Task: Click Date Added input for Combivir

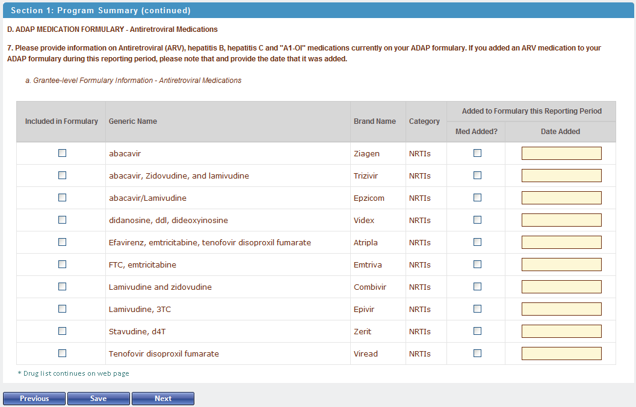Action: 561,287
